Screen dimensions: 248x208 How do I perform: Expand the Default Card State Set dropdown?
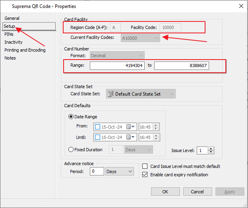(x=172, y=94)
